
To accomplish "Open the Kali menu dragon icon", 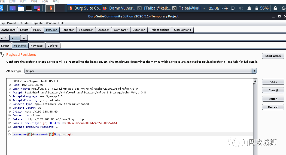I will tap(1, 8).
